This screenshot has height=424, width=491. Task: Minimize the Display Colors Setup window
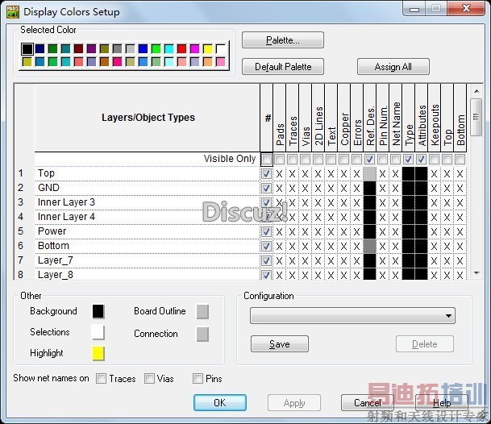tap(414, 8)
